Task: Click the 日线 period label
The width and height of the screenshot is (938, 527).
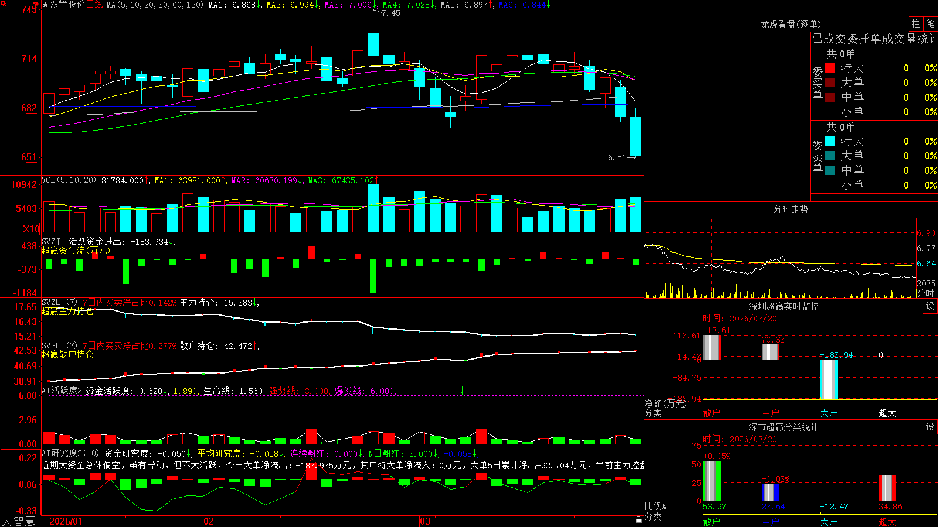Action: 94,5
